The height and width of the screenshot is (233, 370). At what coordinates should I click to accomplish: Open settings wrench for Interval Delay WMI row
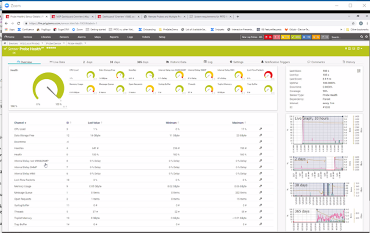pyautogui.click(x=261, y=173)
